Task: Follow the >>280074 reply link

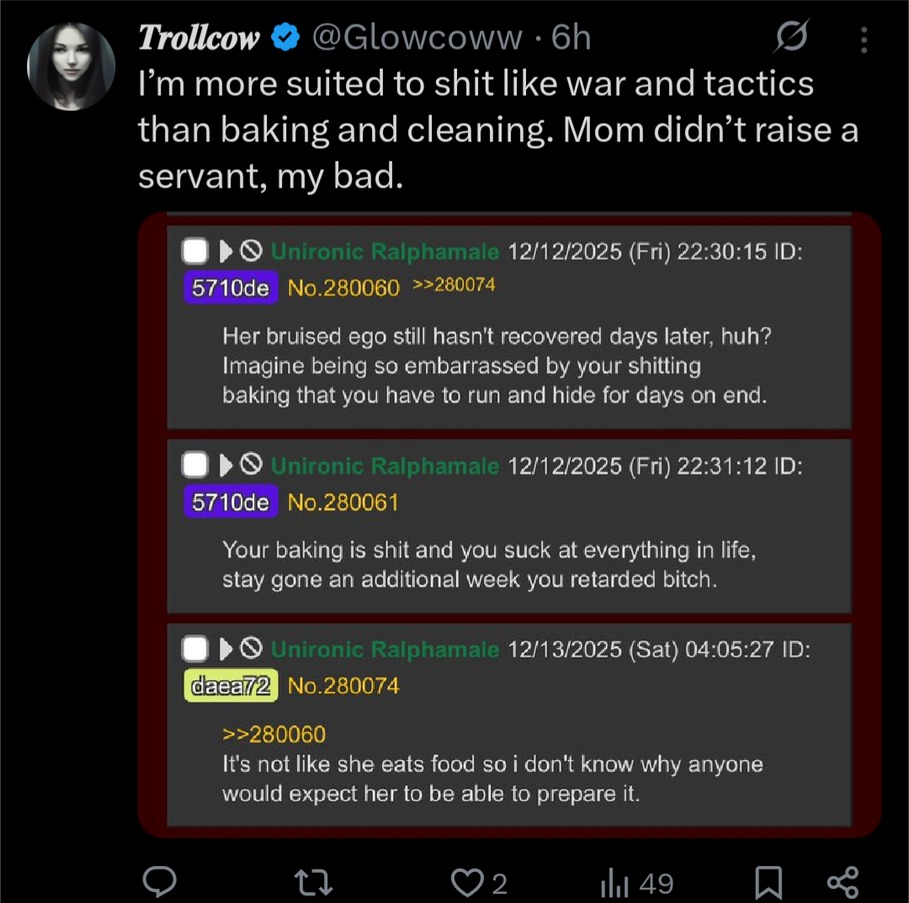Action: click(x=454, y=285)
